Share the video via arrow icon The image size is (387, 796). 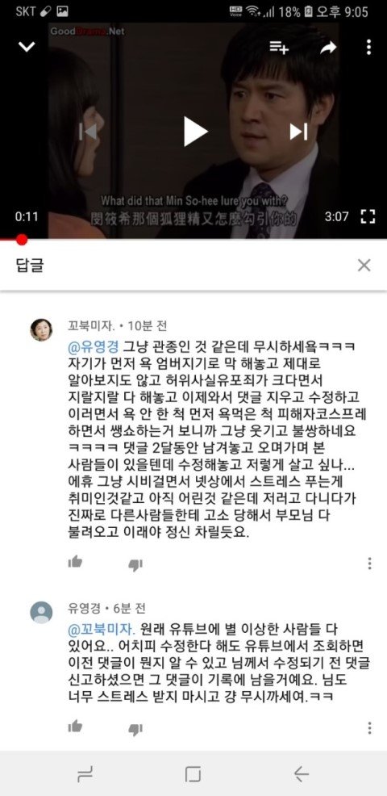tap(328, 48)
